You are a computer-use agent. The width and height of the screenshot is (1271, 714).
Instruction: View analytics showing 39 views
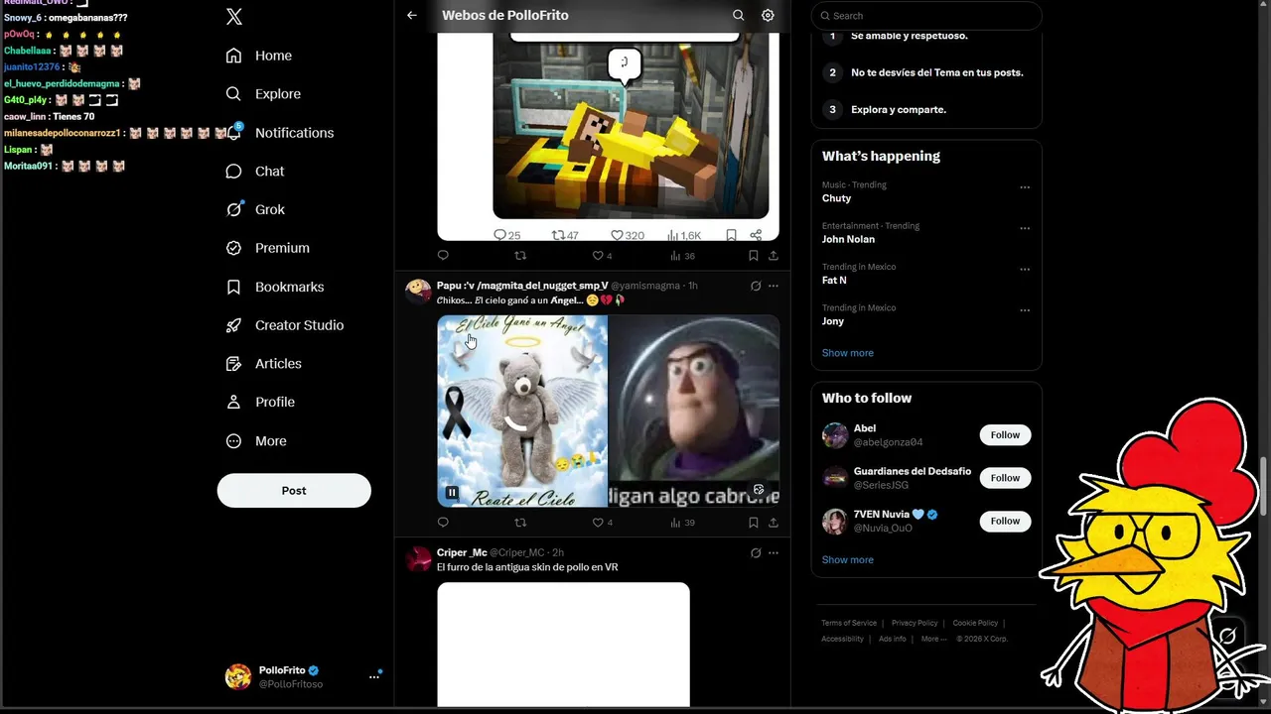point(682,523)
